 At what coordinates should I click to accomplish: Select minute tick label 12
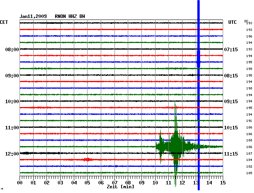coord(182,183)
